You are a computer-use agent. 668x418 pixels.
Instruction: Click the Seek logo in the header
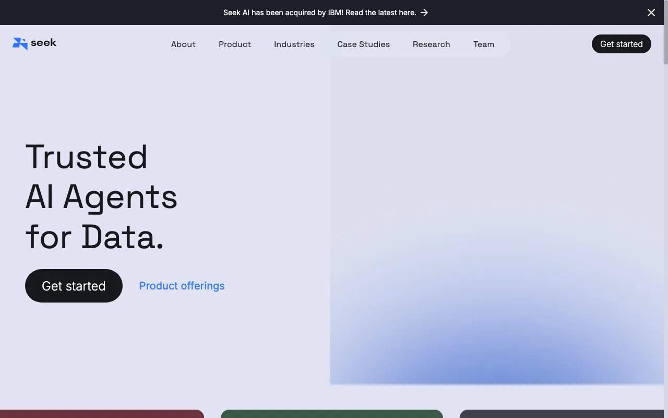pos(34,44)
